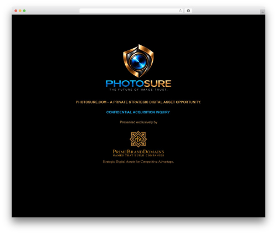Click the reload icon in the address bar

click(180, 11)
